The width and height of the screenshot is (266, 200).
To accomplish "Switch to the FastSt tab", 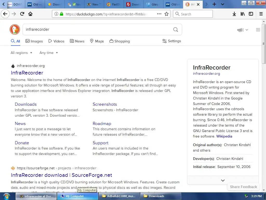I will pos(114,4).
